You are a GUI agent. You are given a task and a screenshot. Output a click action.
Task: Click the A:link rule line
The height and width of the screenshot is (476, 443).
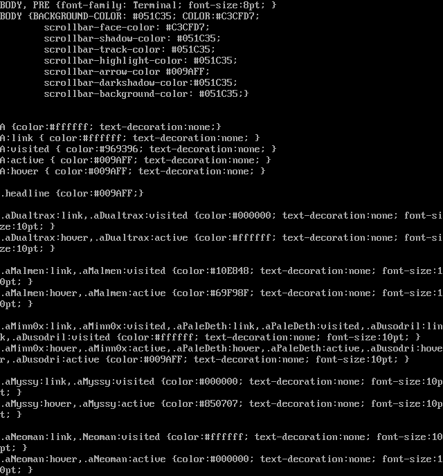(x=130, y=138)
